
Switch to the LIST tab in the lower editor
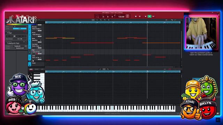click(42, 69)
